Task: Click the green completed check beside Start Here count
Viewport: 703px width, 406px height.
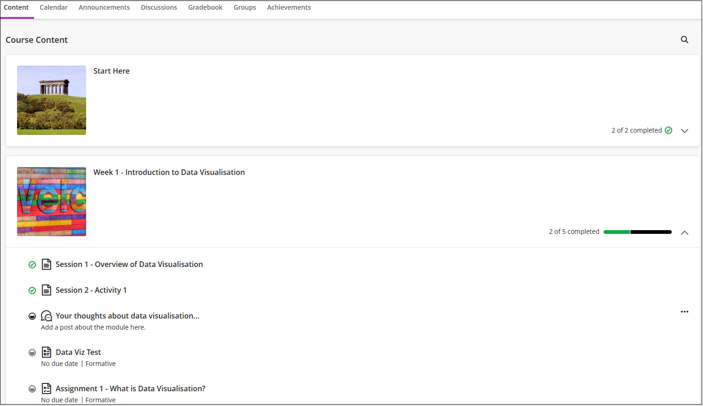Action: coord(668,130)
